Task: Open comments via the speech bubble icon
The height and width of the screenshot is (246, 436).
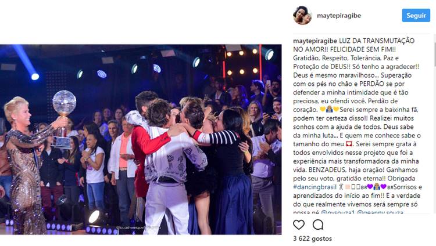Action: pos(318,225)
